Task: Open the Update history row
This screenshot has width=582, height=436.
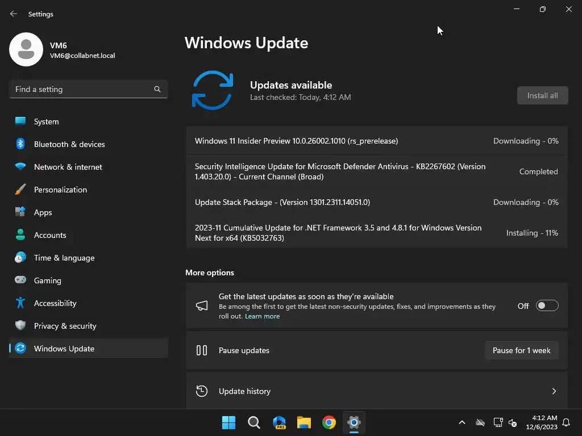Action: [x=377, y=391]
